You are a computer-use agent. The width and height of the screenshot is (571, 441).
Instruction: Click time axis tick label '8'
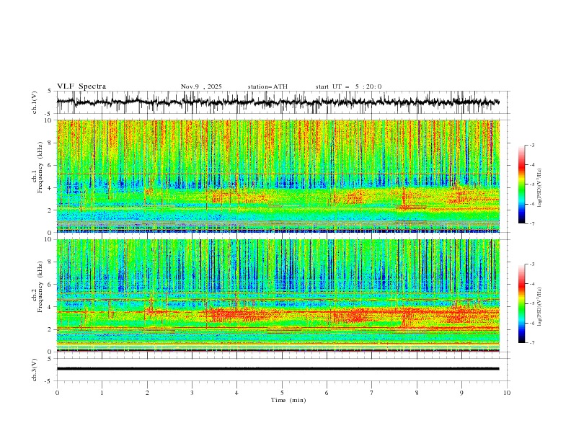point(417,393)
